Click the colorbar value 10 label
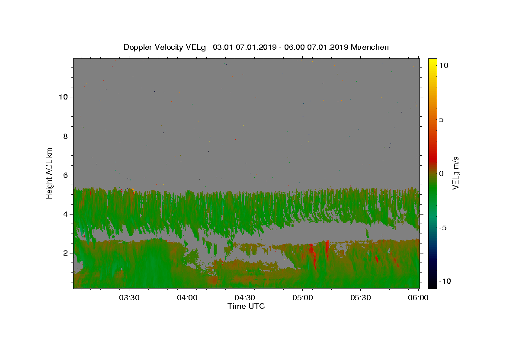This screenshot has width=519, height=346. click(x=443, y=65)
